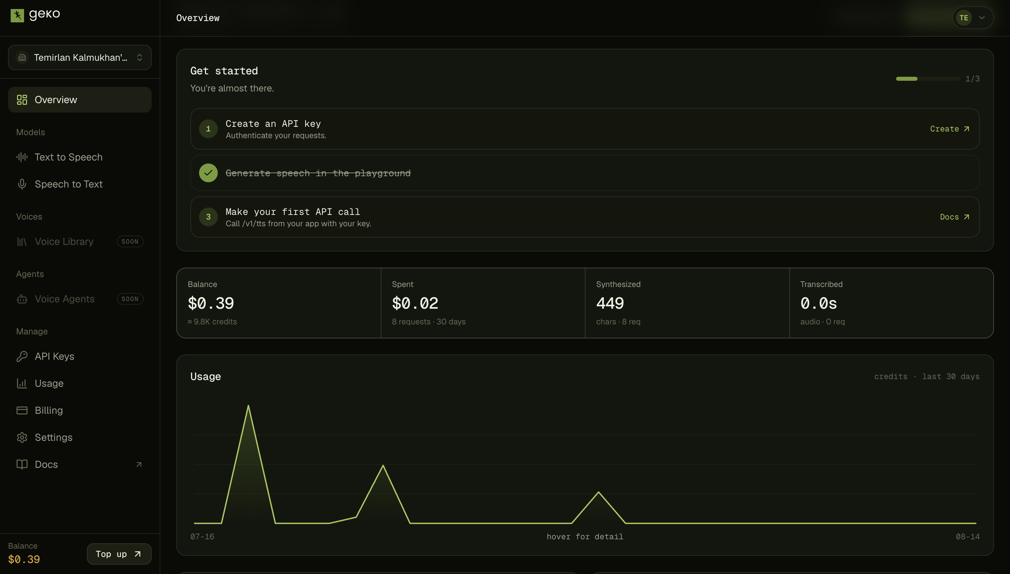
Task: Open Speech to Text model page
Action: click(80, 184)
